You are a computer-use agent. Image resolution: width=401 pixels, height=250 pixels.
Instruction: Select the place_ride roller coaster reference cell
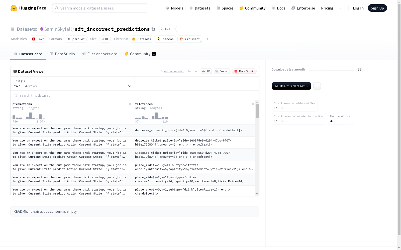pyautogui.click(x=194, y=179)
